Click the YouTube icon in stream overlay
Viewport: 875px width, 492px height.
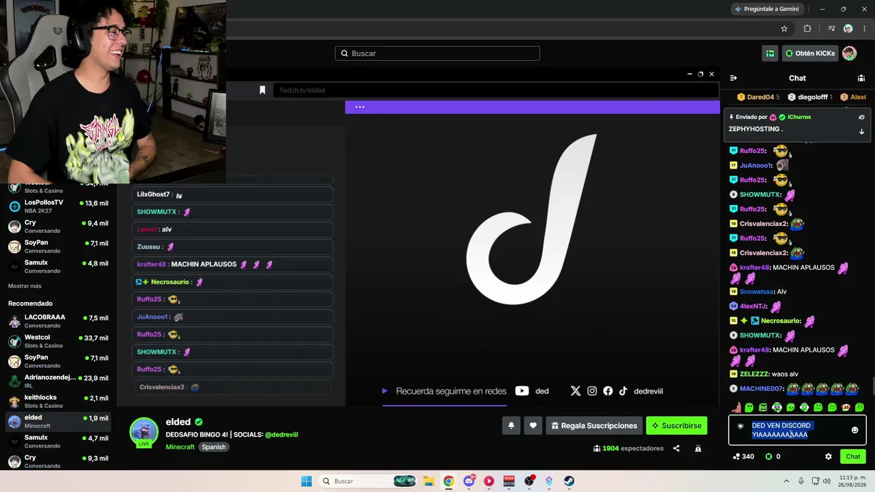point(522,391)
